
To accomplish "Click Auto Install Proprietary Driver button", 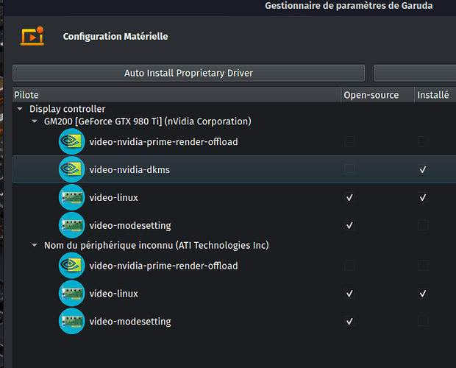I will pyautogui.click(x=188, y=73).
